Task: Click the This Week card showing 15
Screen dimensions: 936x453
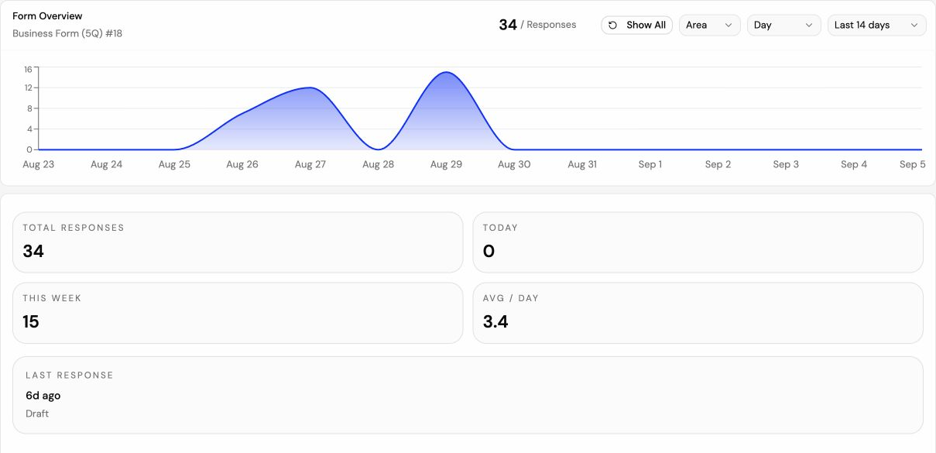Action: pyautogui.click(x=238, y=313)
